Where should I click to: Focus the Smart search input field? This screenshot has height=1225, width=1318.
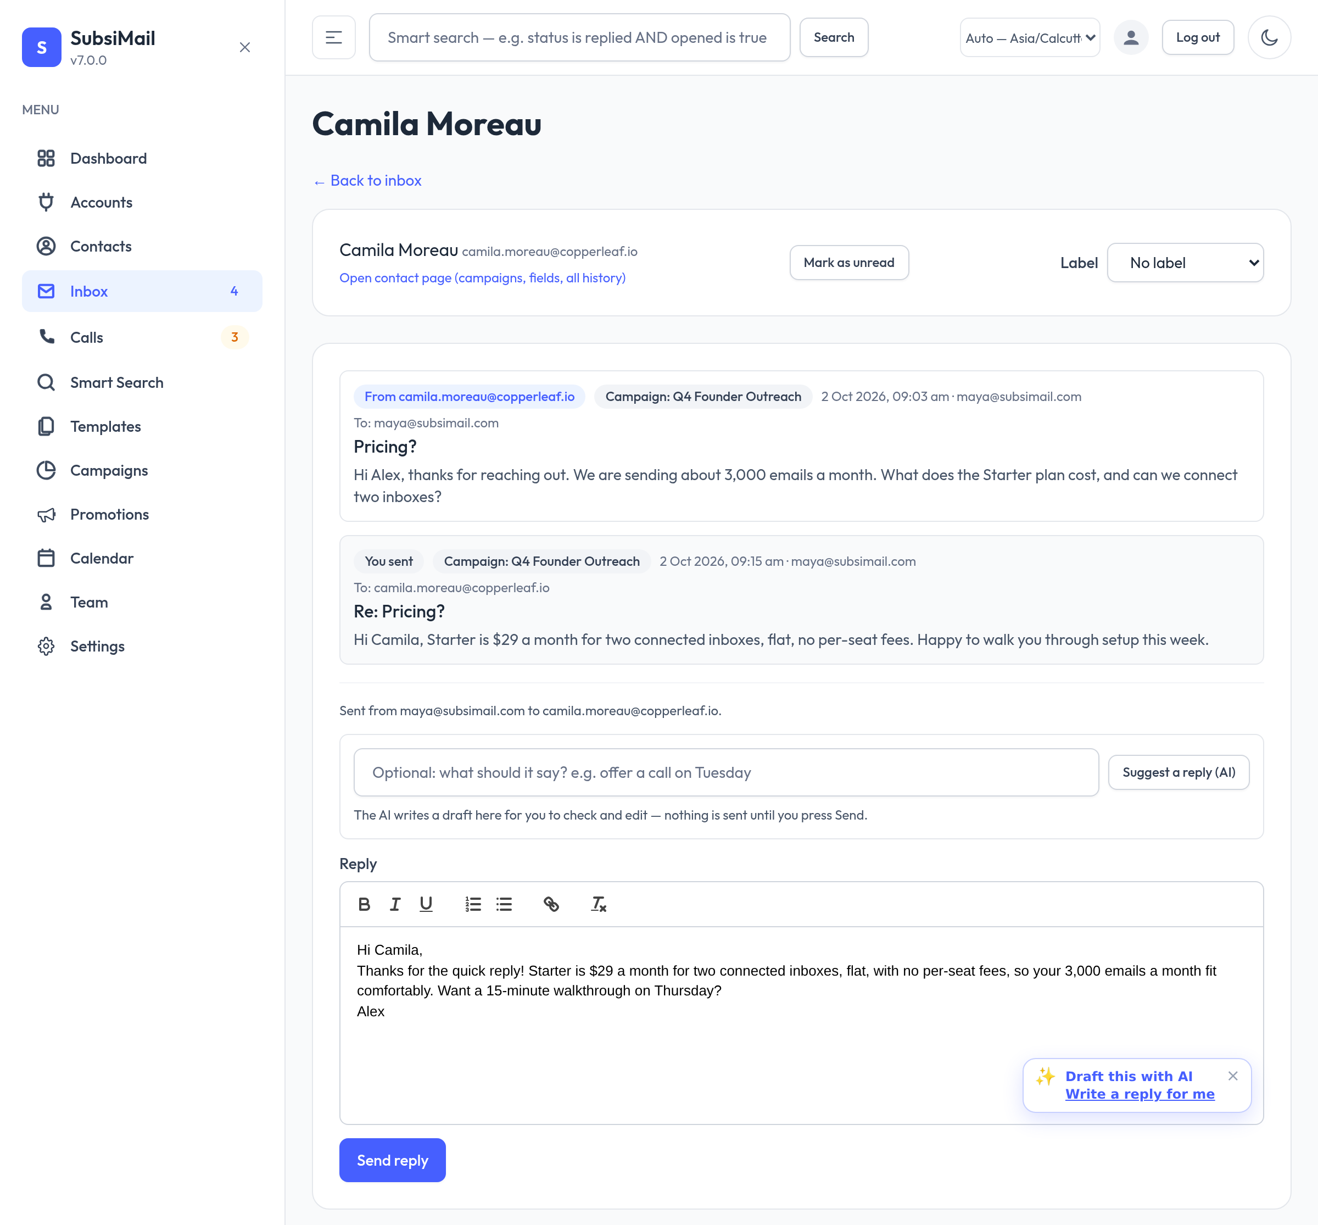[579, 38]
